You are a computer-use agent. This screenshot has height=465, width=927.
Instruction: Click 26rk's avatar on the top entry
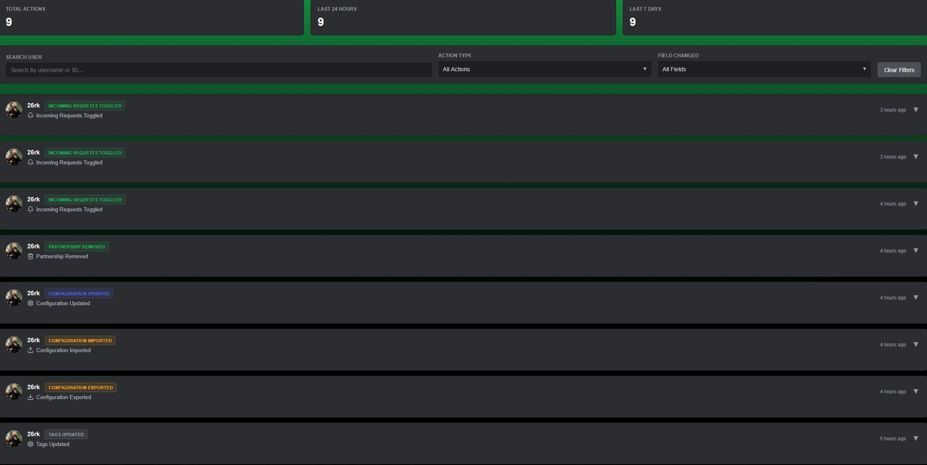click(x=14, y=110)
